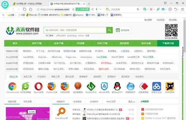Click the red scissors ad-block icon
The image size is (186, 120).
(x=151, y=9)
